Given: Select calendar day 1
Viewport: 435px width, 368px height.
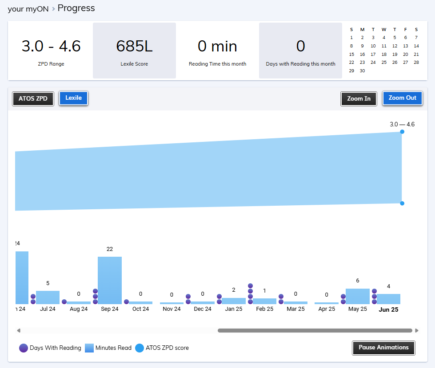Looking at the screenshot, I should [351, 38].
